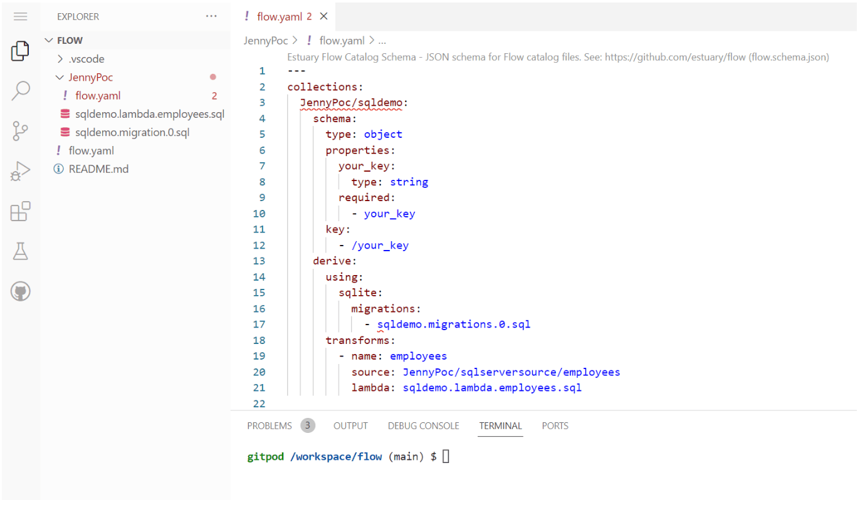
Task: Click the '/your_key' value on line 12
Action: [x=380, y=245]
